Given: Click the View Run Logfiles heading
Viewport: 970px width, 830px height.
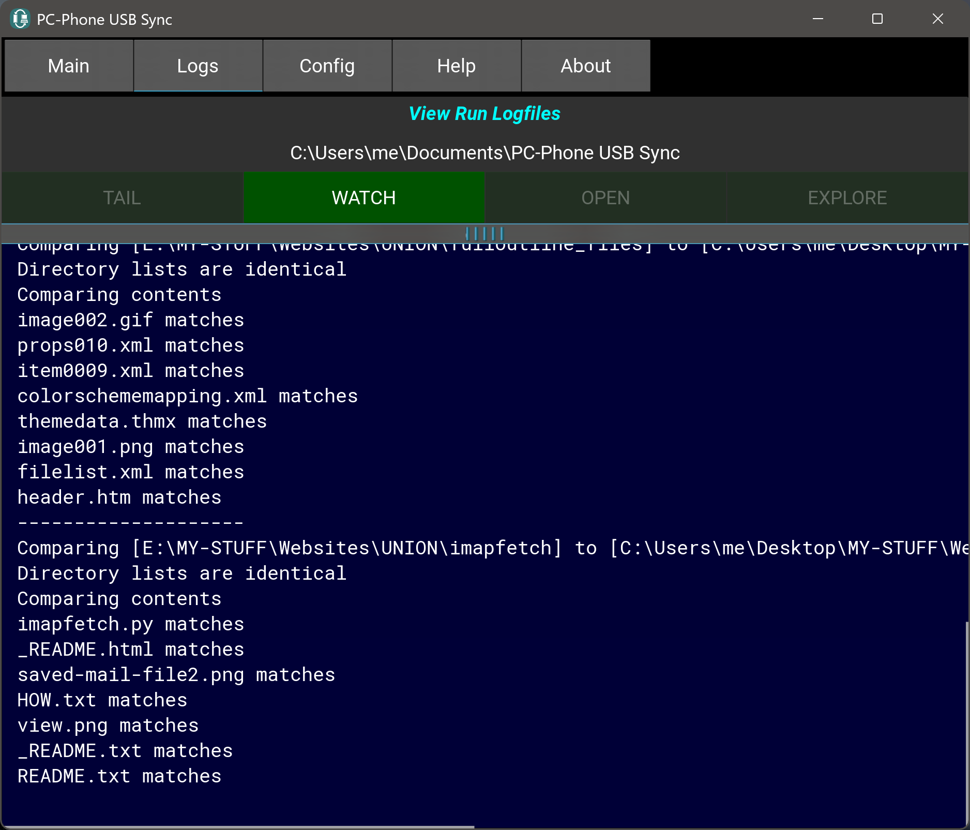Looking at the screenshot, I should tap(484, 114).
